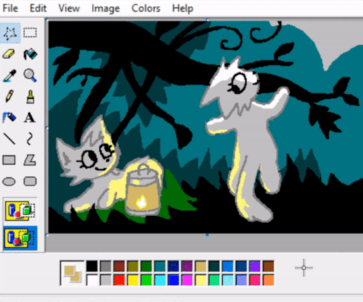363x302 pixels.
Task: Activate the Pick Color eyedropper
Action: (9, 75)
